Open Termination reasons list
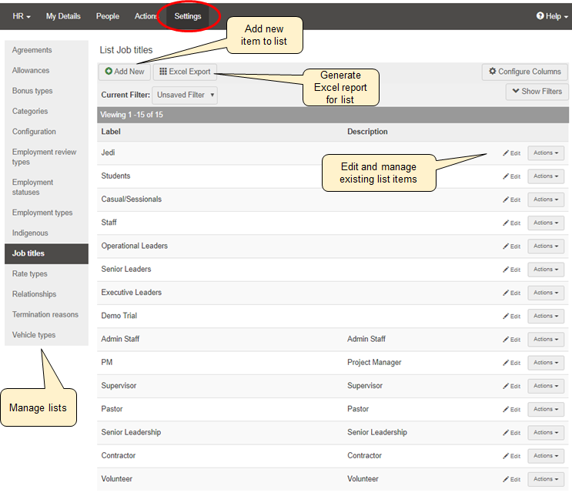The width and height of the screenshot is (572, 496). click(x=45, y=314)
